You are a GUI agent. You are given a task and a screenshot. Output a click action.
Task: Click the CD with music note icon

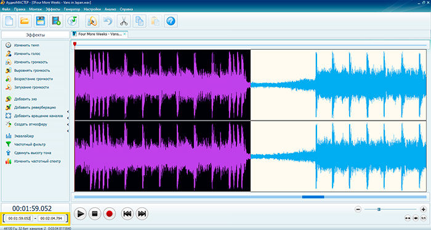[72, 21]
